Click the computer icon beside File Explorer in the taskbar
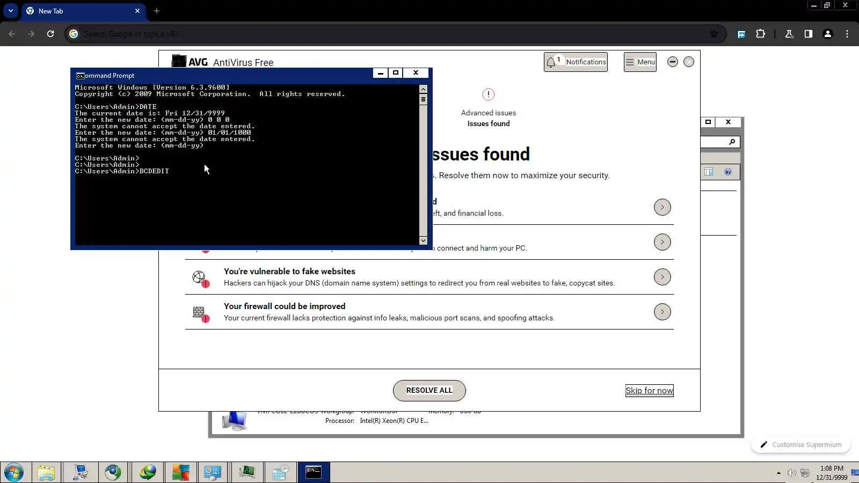The height and width of the screenshot is (483, 859). point(81,472)
